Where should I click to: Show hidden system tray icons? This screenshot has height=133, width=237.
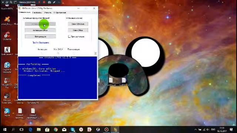coord(196,130)
